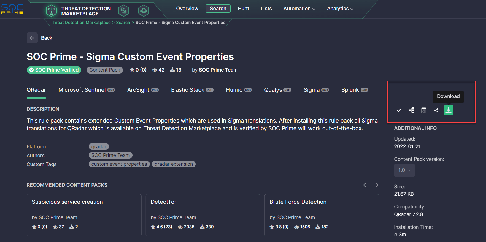Image resolution: width=486 pixels, height=242 pixels.
Task: Open the DetectTor content pack card
Action: (203, 215)
